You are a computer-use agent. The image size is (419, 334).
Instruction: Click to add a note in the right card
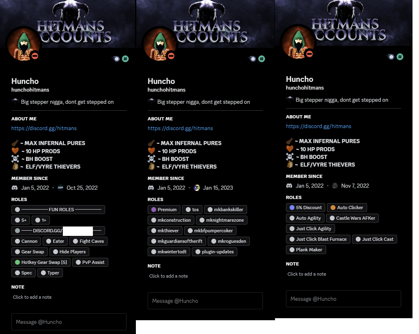pyautogui.click(x=307, y=274)
